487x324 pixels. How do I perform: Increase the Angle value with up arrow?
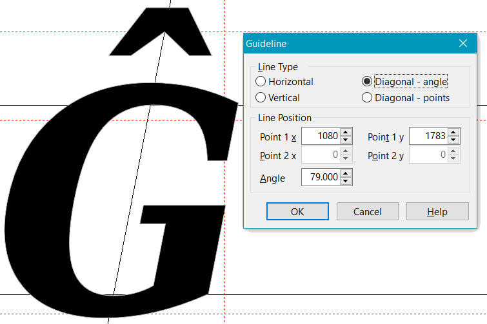tap(346, 173)
